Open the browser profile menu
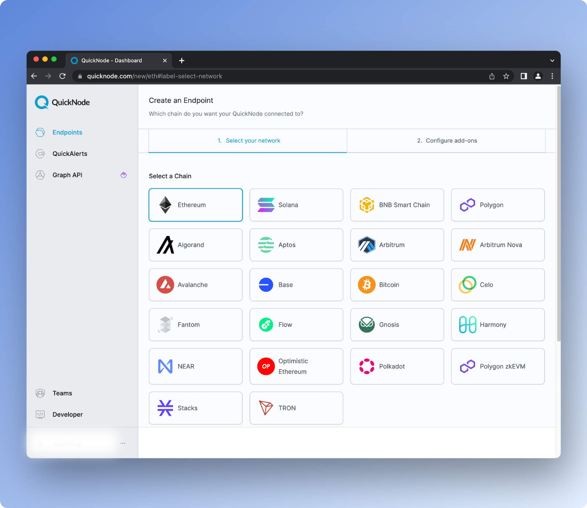This screenshot has height=508, width=587. 538,76
